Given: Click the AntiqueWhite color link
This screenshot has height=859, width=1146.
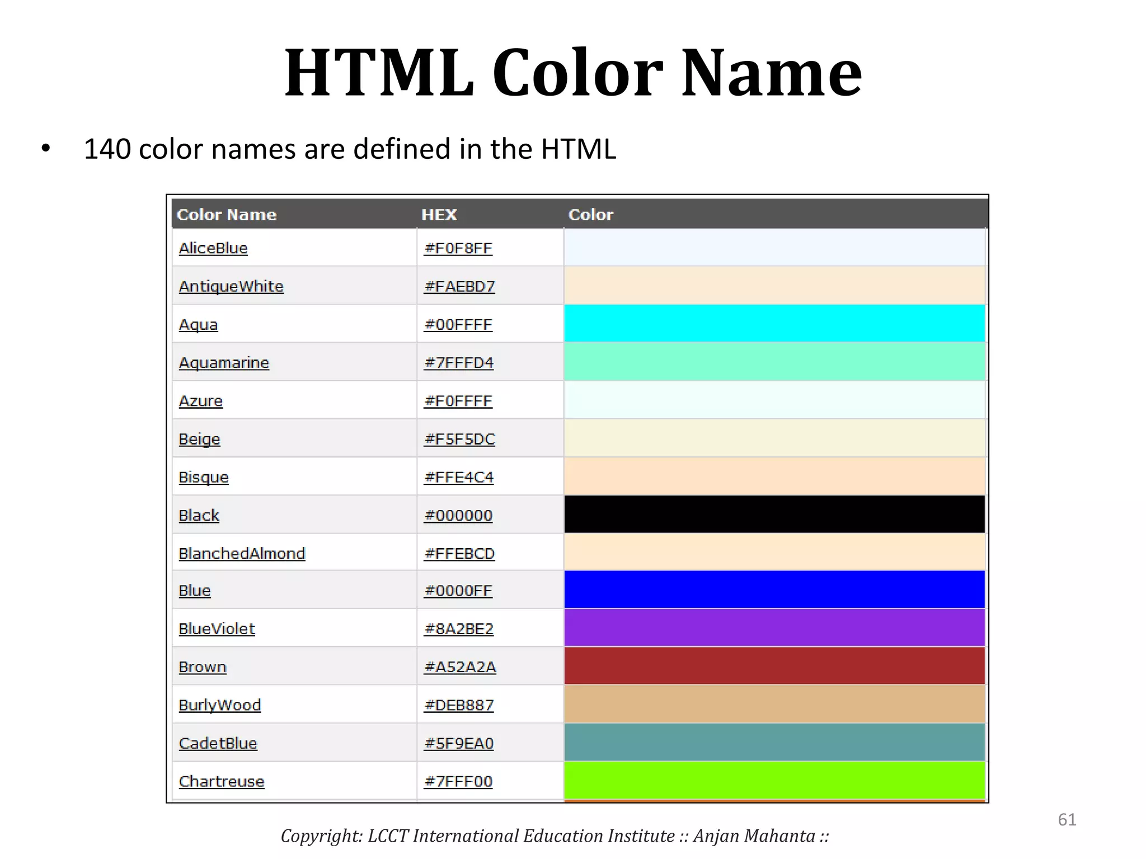Looking at the screenshot, I should pos(231,286).
